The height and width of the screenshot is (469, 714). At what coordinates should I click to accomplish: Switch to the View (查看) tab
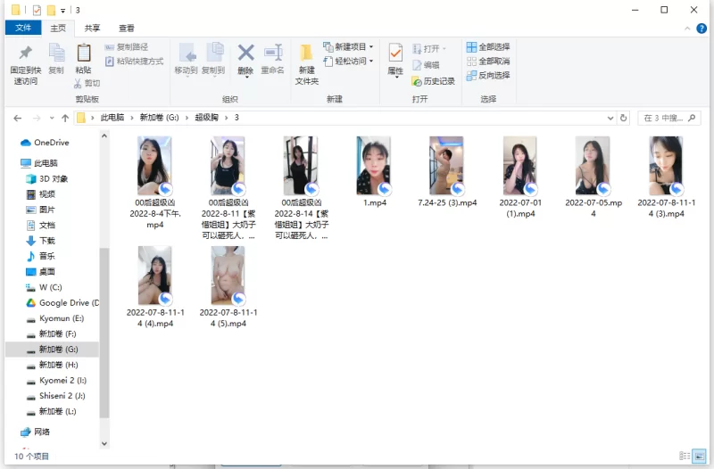coord(127,29)
